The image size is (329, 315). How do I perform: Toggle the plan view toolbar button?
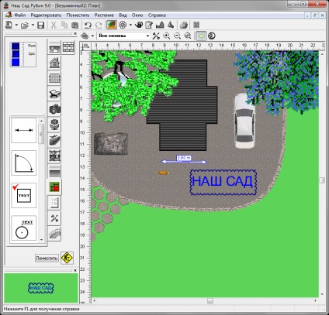(112, 26)
